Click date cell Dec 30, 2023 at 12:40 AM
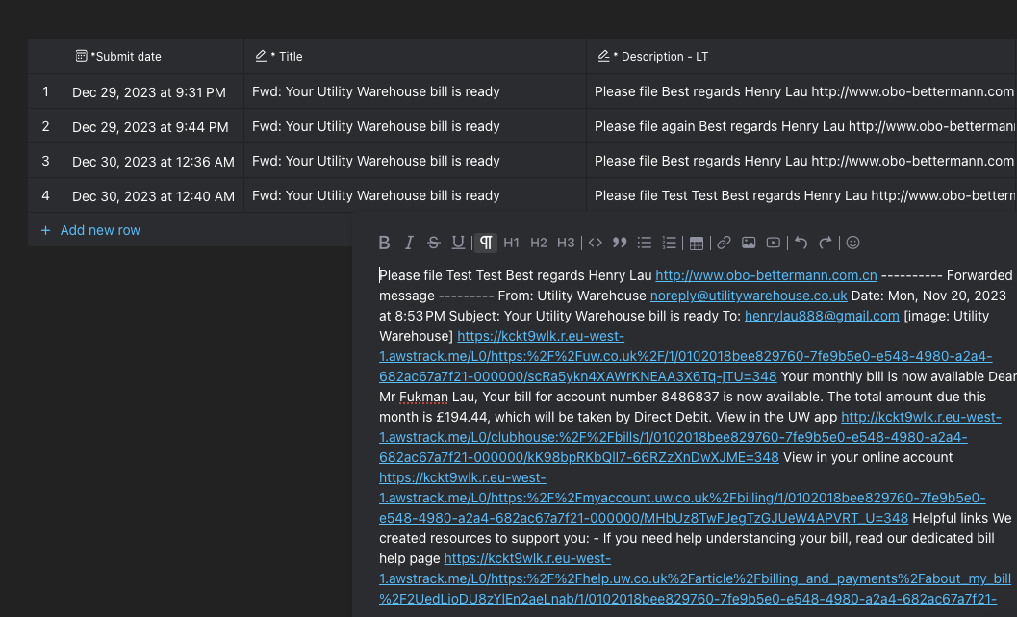The image size is (1017, 617). point(154,196)
